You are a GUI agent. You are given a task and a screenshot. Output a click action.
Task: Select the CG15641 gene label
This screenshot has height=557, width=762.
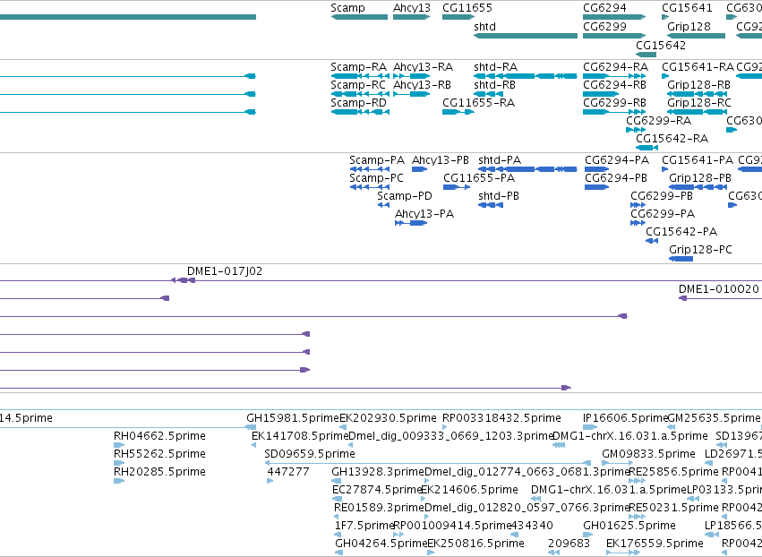tap(687, 8)
